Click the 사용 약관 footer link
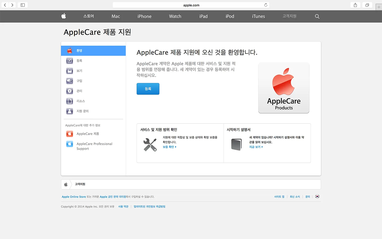382x239 pixels. click(x=123, y=206)
